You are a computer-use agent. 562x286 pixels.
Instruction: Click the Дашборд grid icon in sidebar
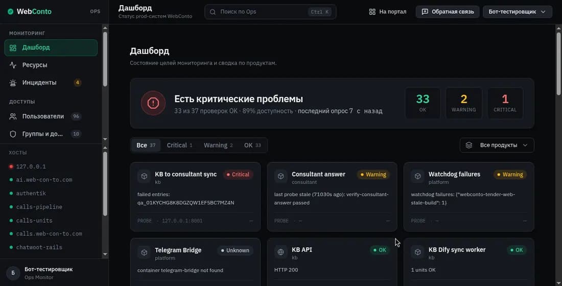point(13,47)
